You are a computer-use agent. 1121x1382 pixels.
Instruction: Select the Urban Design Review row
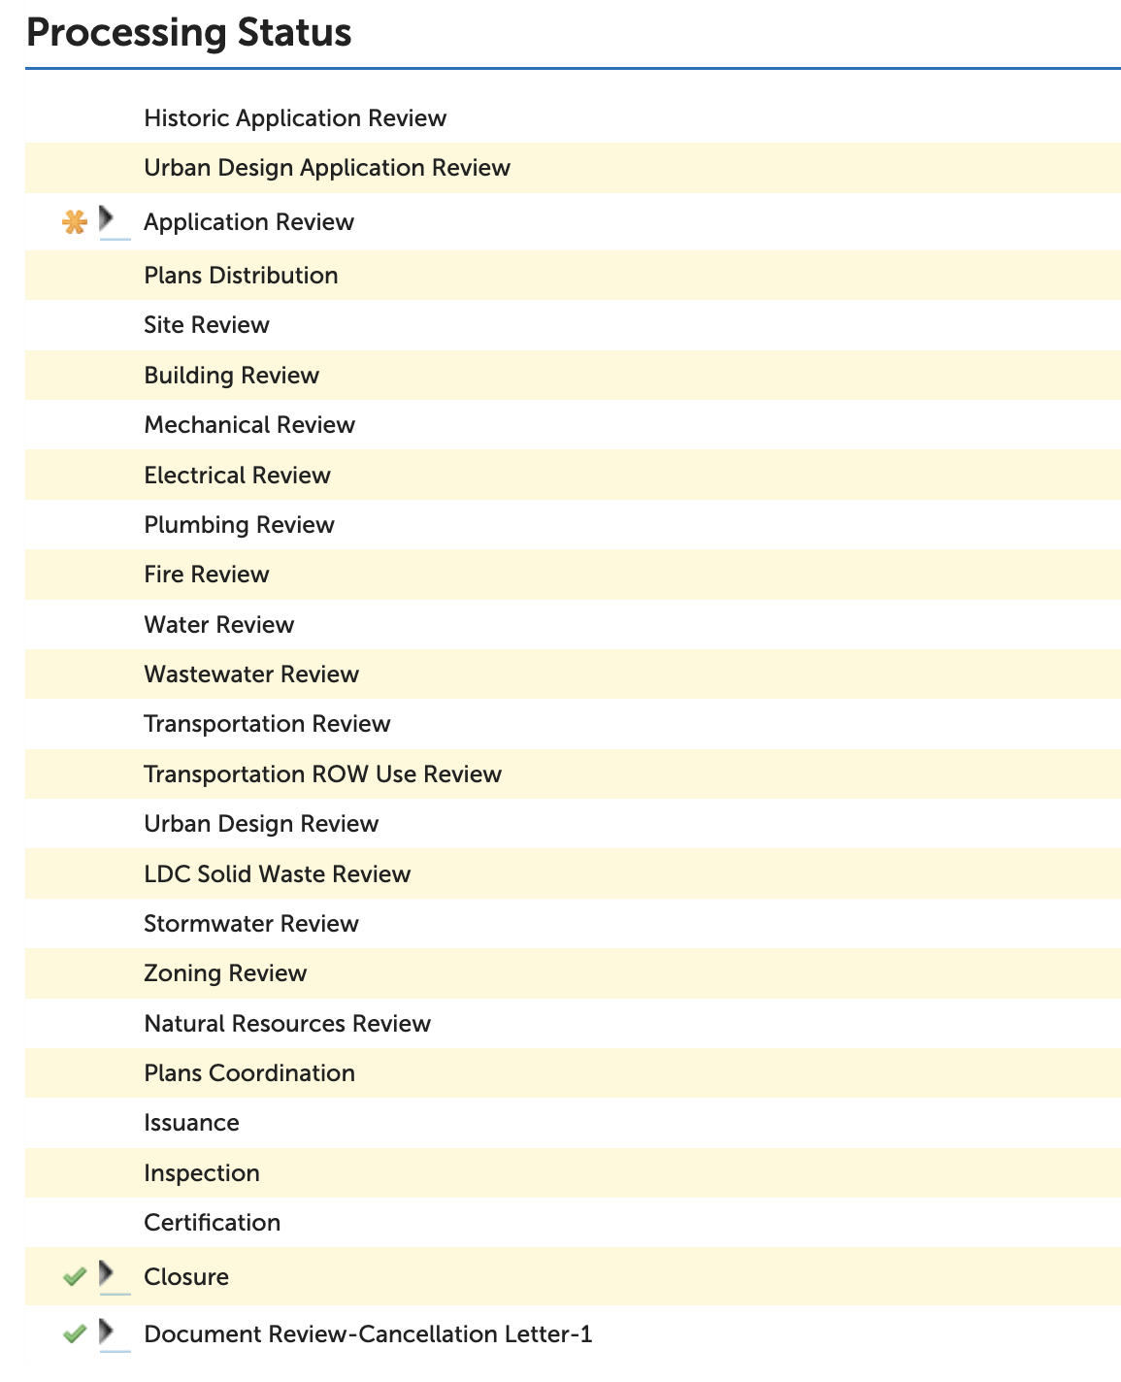573,824
